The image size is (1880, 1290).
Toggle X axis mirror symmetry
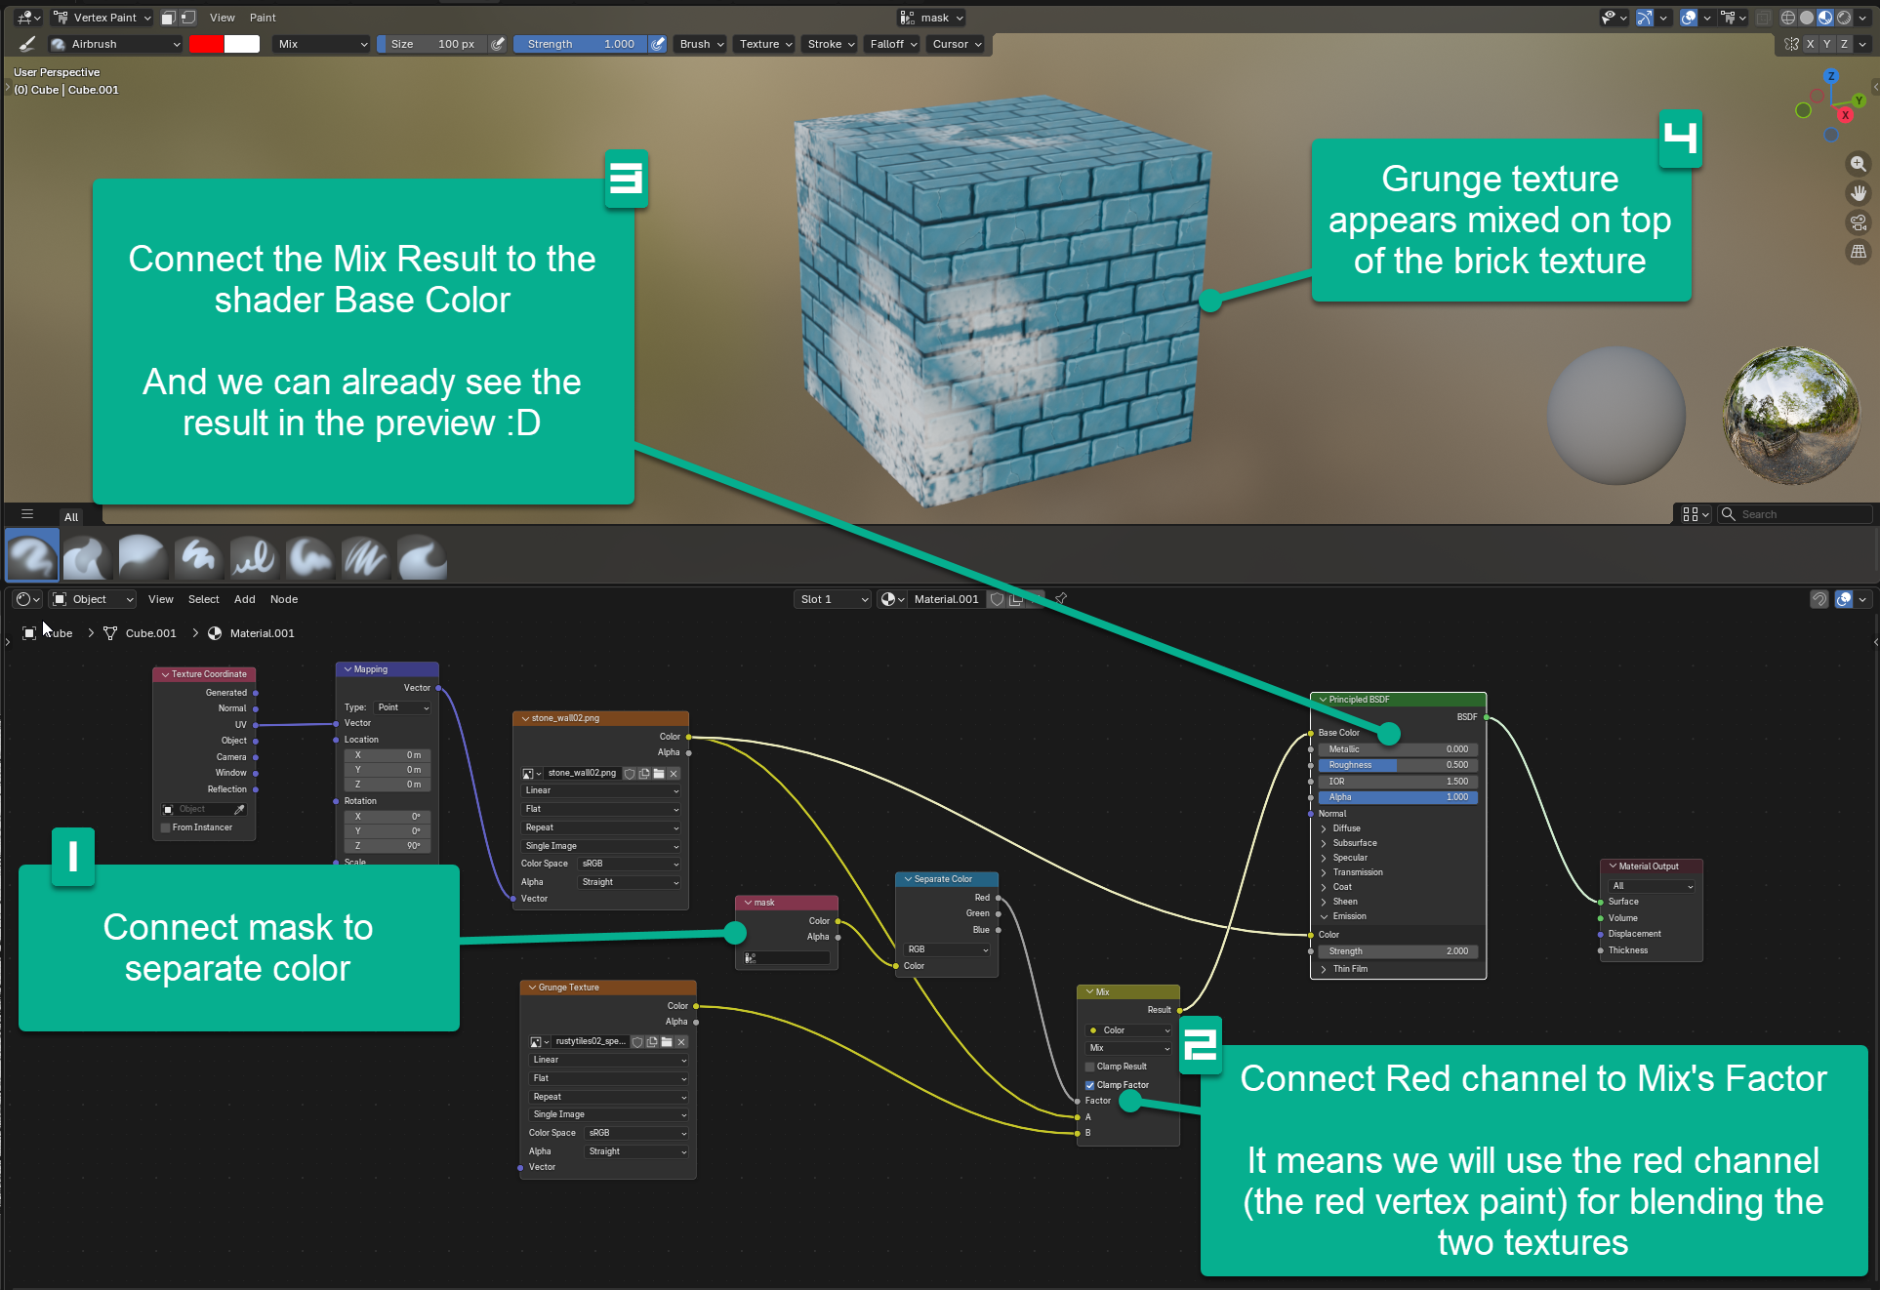click(1810, 44)
